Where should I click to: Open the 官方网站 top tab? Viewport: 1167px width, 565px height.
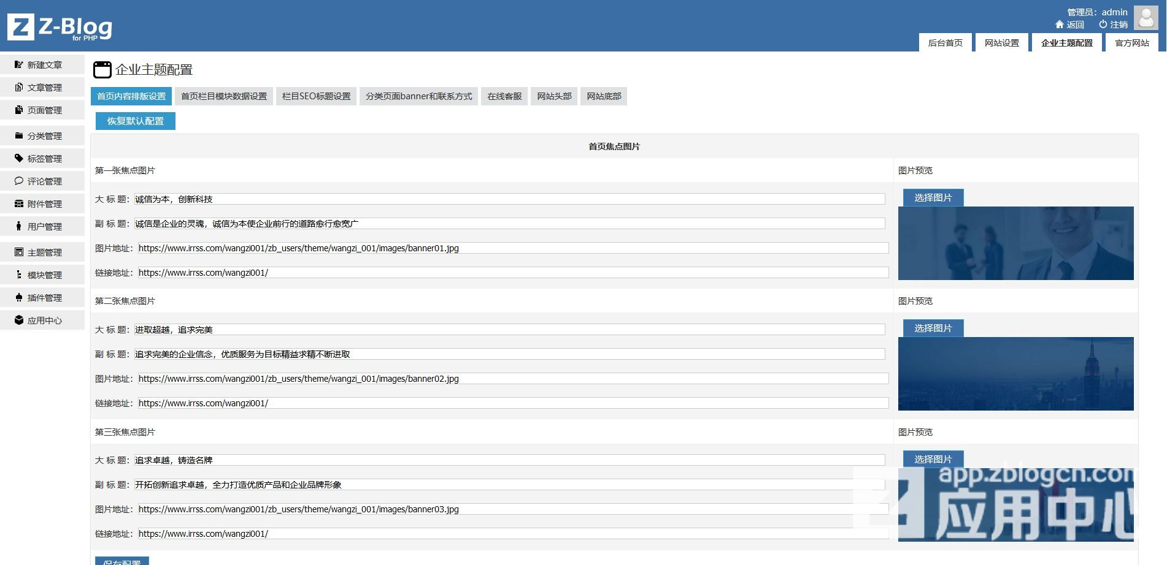[x=1131, y=42]
